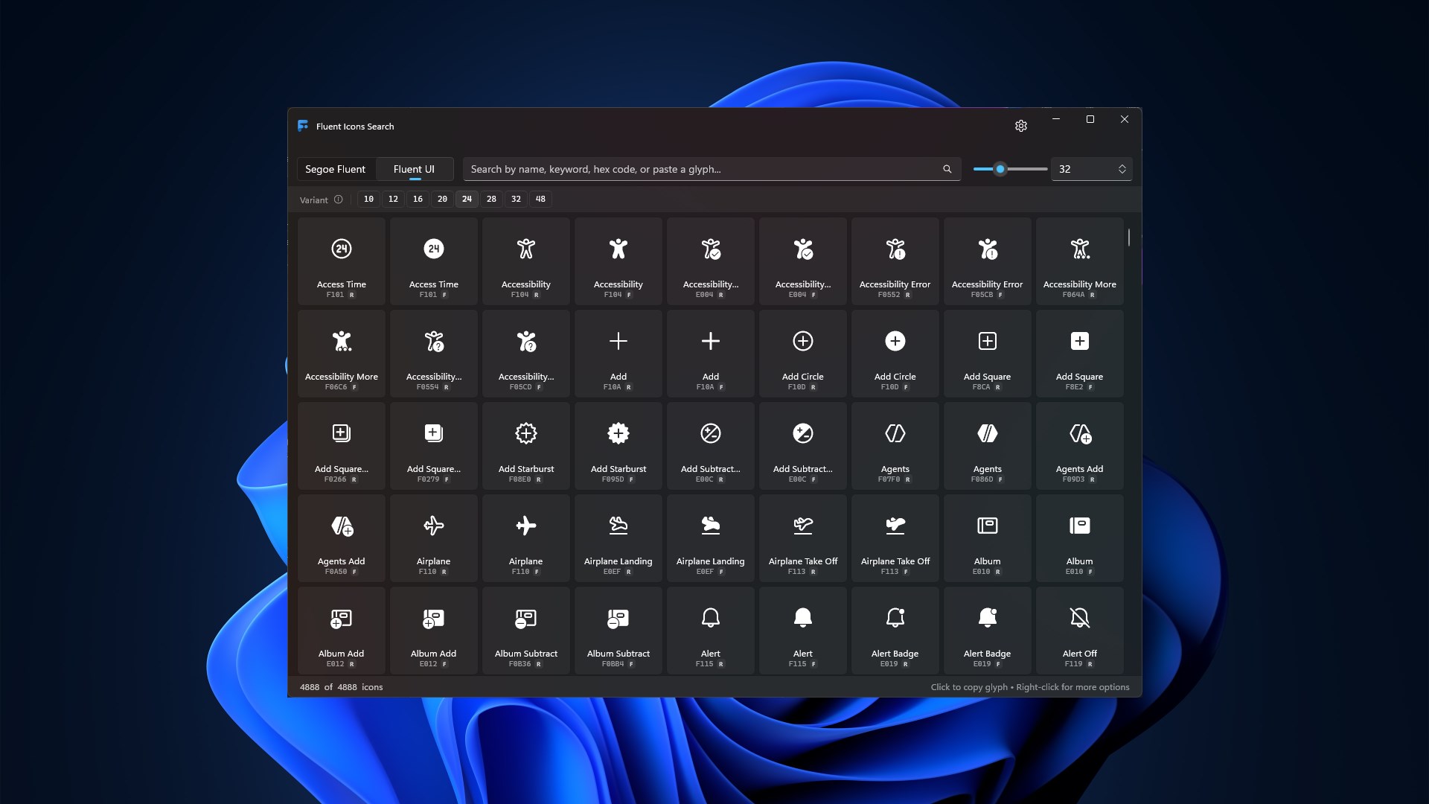This screenshot has height=804, width=1429.
Task: Select the outlined Accessibility More icon F064A
Action: [1080, 261]
